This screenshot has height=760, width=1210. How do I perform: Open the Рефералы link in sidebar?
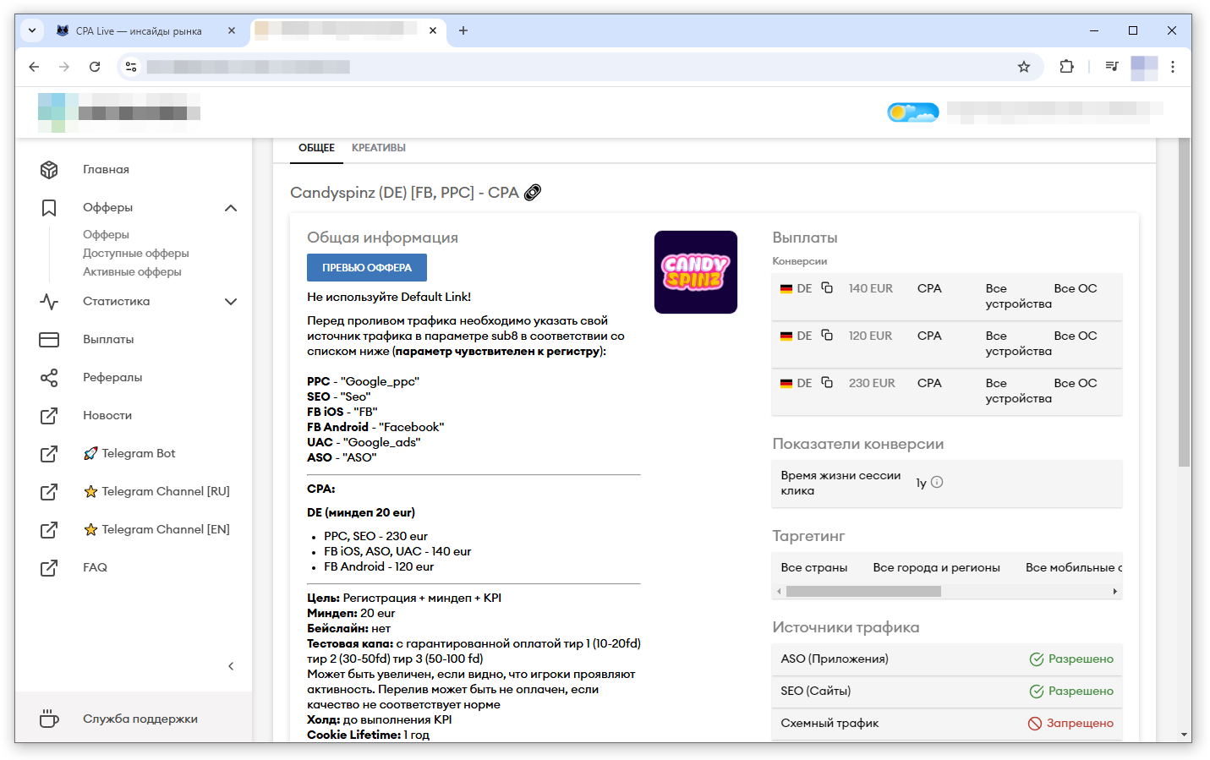112,378
